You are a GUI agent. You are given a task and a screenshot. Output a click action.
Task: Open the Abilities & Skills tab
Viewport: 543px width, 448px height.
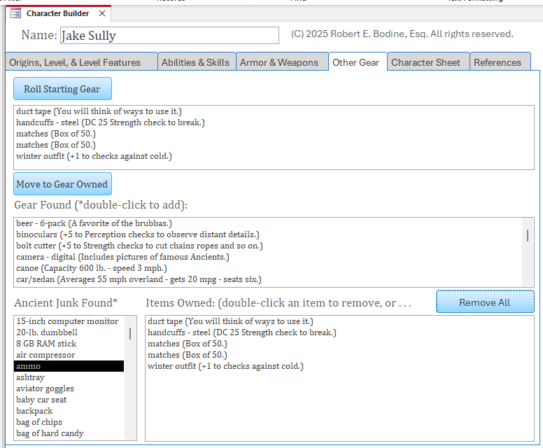tap(195, 62)
